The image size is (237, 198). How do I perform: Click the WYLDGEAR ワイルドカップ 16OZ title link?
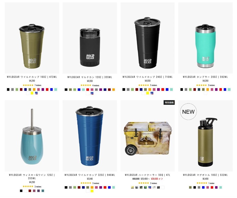[32, 77]
